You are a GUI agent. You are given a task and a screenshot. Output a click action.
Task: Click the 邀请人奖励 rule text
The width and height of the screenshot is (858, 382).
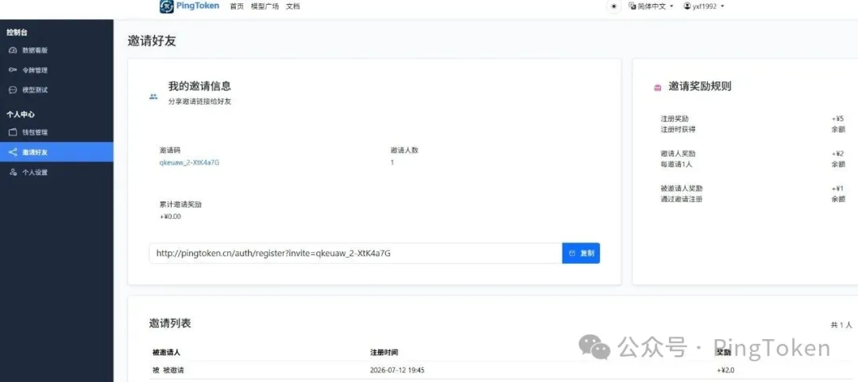coord(678,153)
